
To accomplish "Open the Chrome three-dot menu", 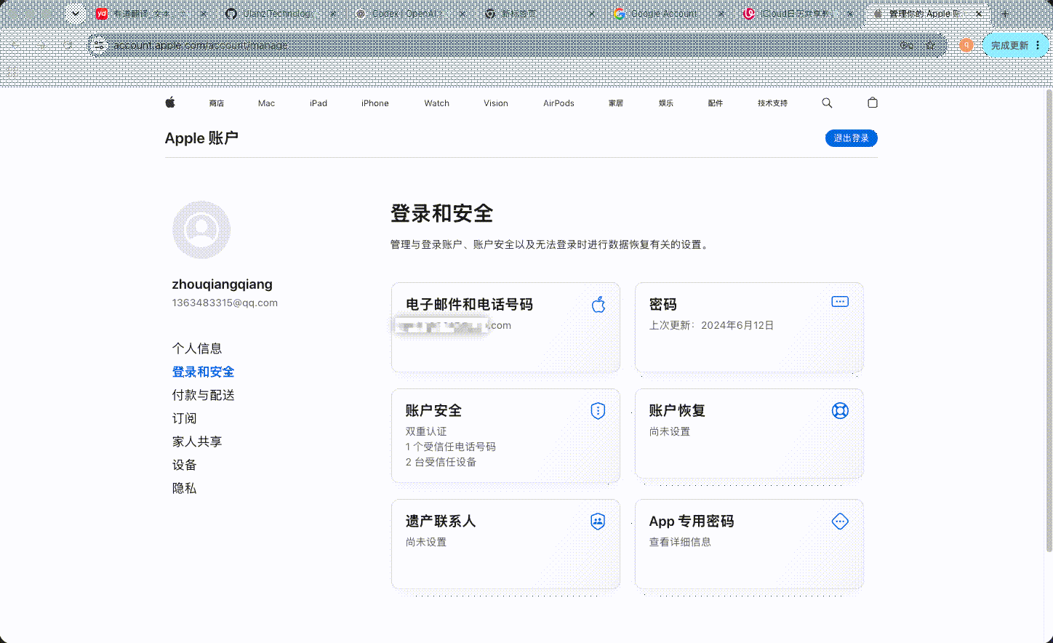I will (1038, 45).
